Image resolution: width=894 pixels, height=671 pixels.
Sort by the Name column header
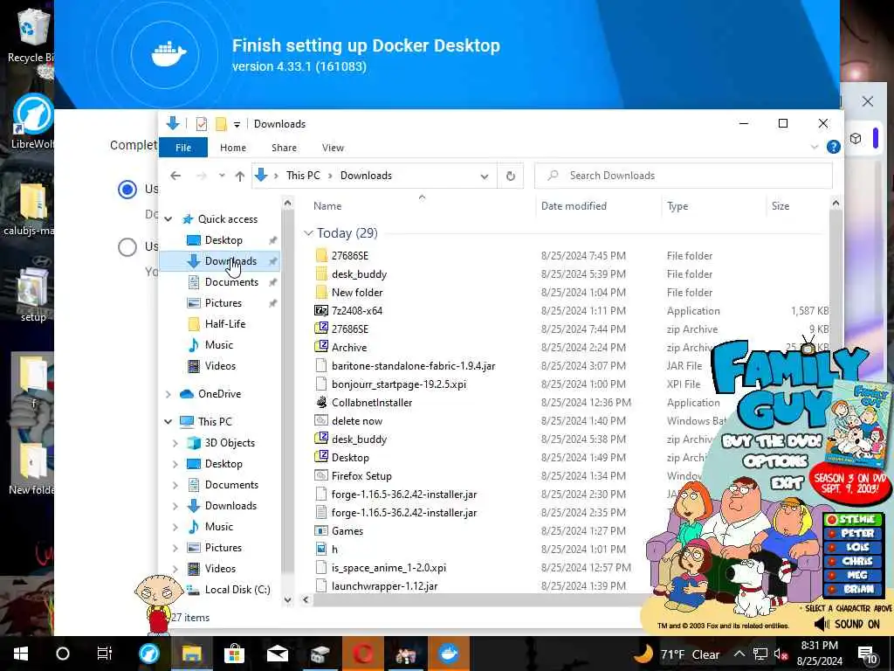tap(327, 206)
